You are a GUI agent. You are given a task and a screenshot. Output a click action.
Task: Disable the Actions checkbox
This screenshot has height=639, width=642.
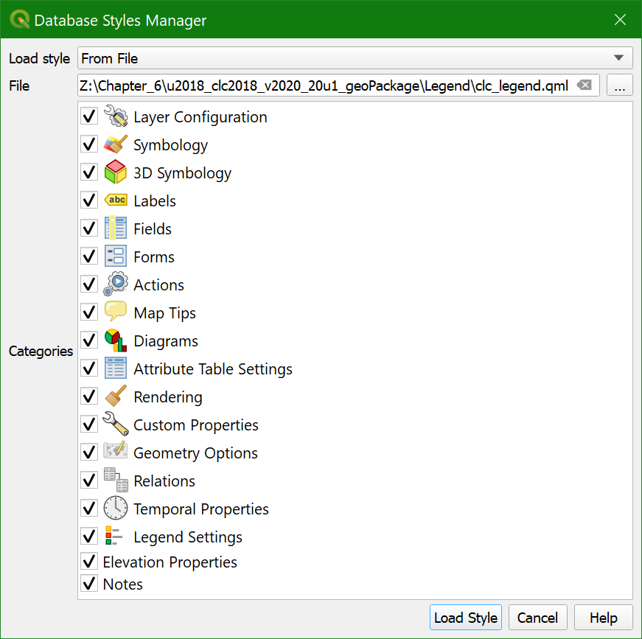pos(89,284)
